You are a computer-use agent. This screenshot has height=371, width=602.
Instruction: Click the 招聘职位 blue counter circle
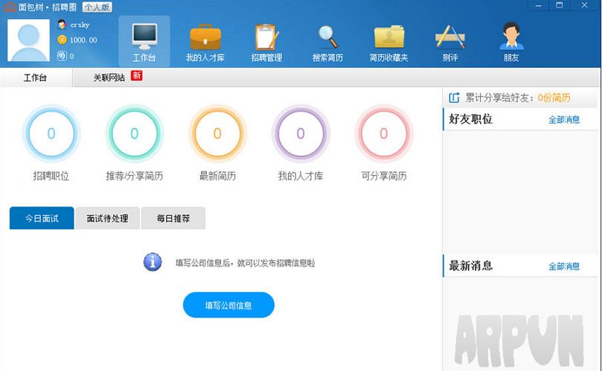click(51, 134)
